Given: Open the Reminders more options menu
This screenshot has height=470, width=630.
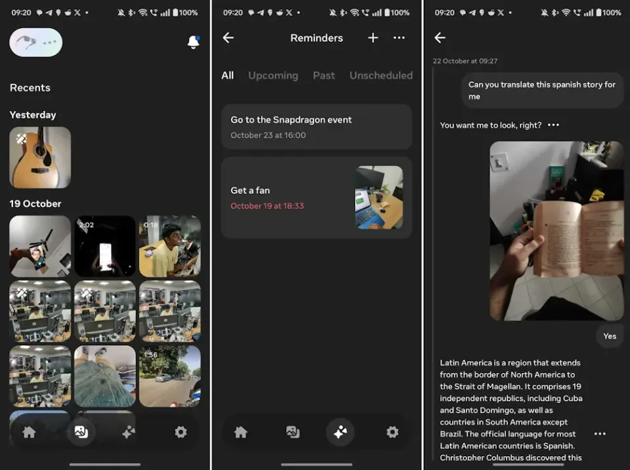Looking at the screenshot, I should [x=399, y=38].
